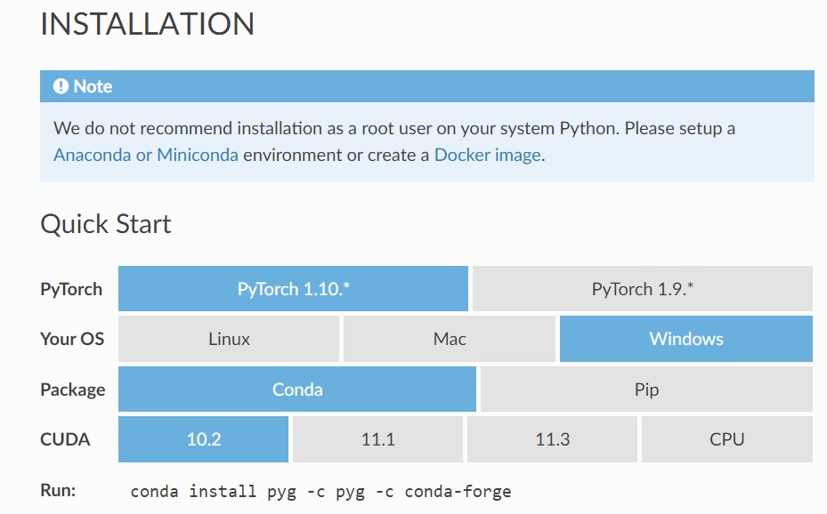Pick the Conda package option
827x514 pixels.
(297, 390)
